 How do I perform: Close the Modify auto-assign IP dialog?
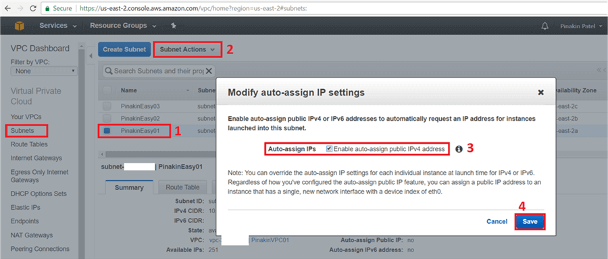pos(541,92)
